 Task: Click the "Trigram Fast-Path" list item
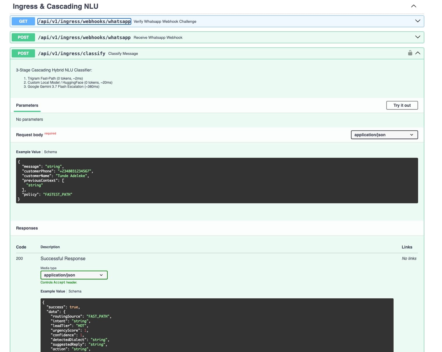[x=55, y=78]
